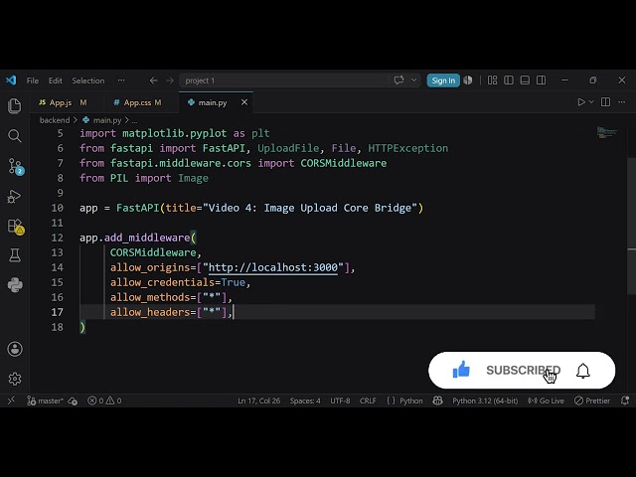Click the project 1 command center search box
Image resolution: width=636 pixels, height=477 pixels.
point(284,80)
